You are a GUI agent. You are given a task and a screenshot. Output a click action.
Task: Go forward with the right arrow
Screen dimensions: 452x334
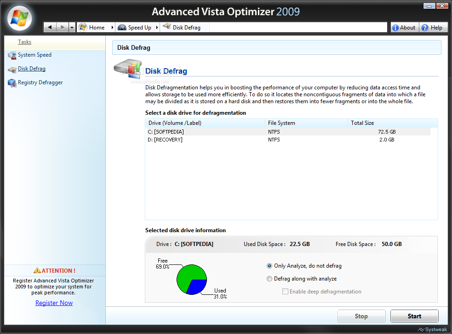click(62, 28)
